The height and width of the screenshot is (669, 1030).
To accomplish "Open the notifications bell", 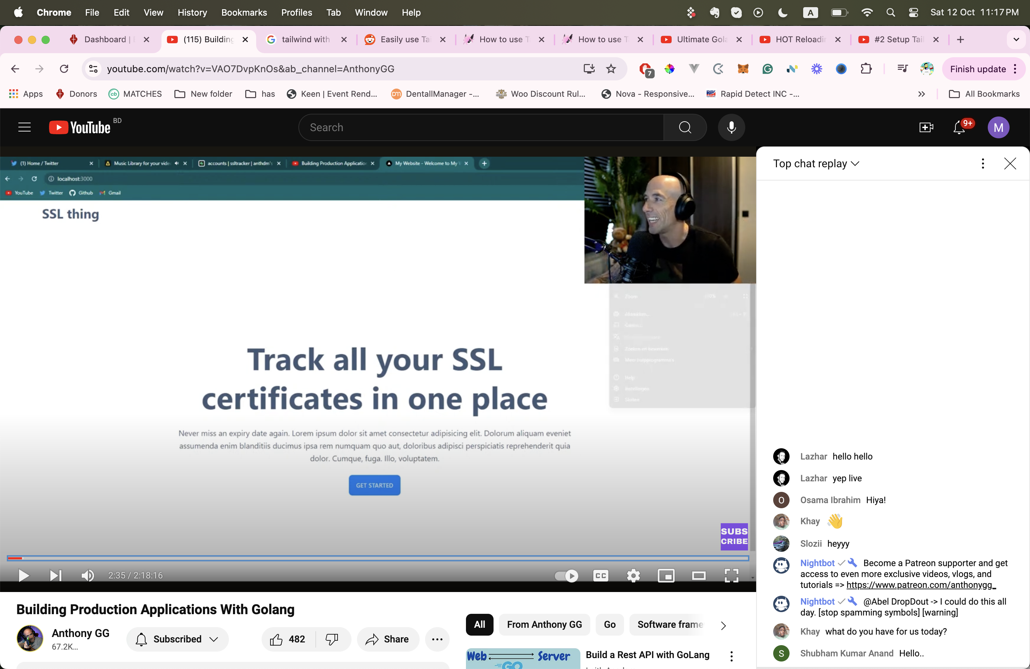I will [x=959, y=127].
